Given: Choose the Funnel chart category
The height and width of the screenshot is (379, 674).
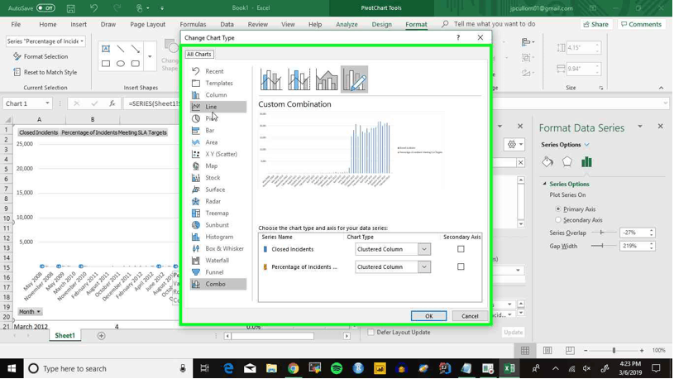Looking at the screenshot, I should click(218, 272).
